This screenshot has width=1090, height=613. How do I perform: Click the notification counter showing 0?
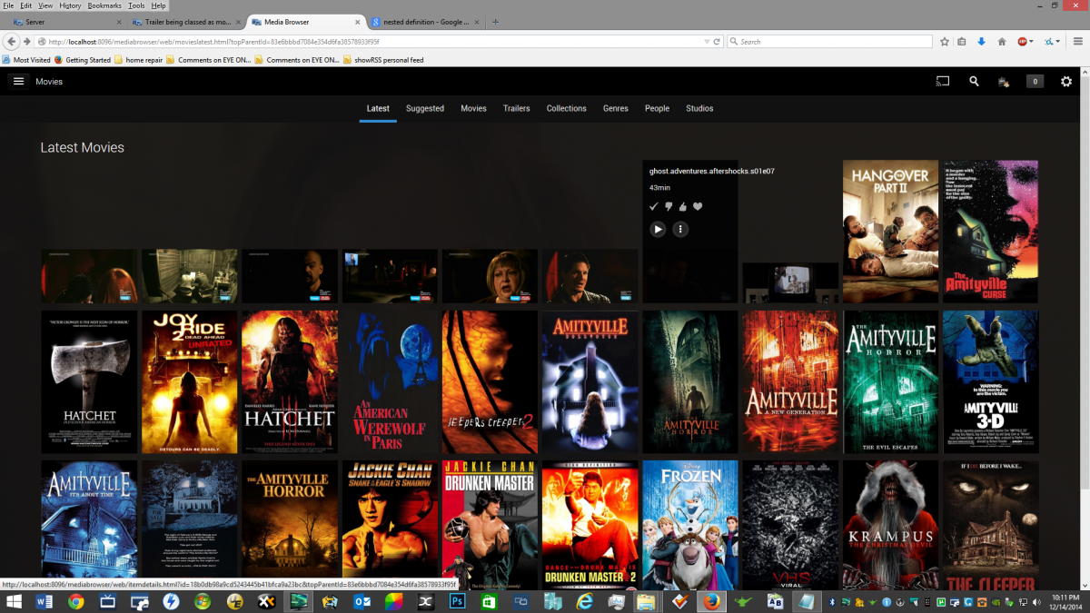tap(1035, 82)
